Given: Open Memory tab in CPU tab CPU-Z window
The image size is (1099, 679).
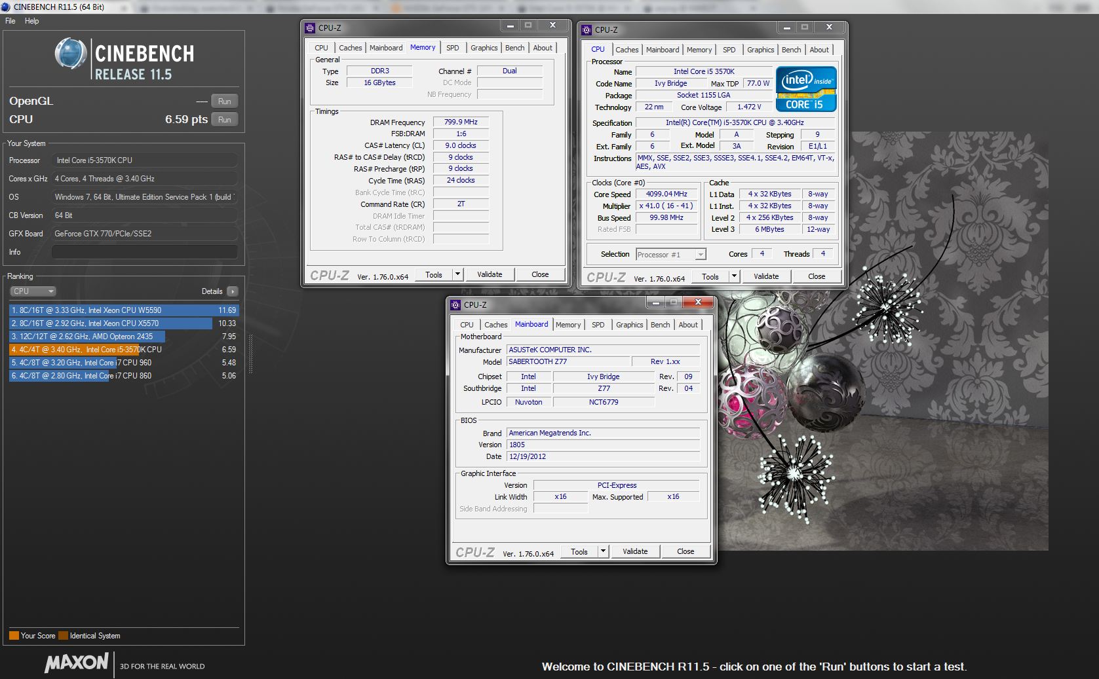Looking at the screenshot, I should (x=699, y=50).
